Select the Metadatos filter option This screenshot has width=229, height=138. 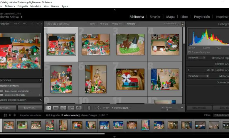[117, 24]
